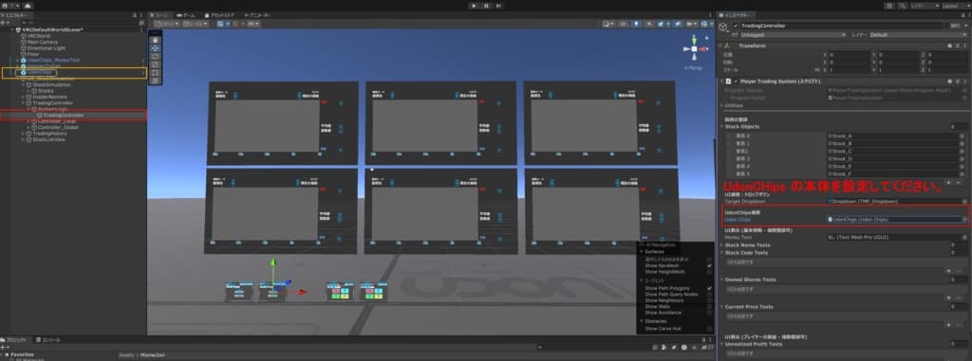Toggle Show HeightMesh checkbox
This screenshot has height=361, width=972.
[709, 272]
